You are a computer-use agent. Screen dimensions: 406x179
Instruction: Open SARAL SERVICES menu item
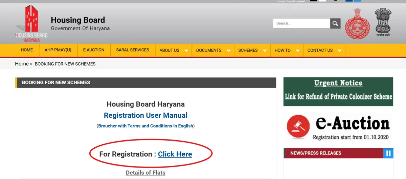click(133, 50)
